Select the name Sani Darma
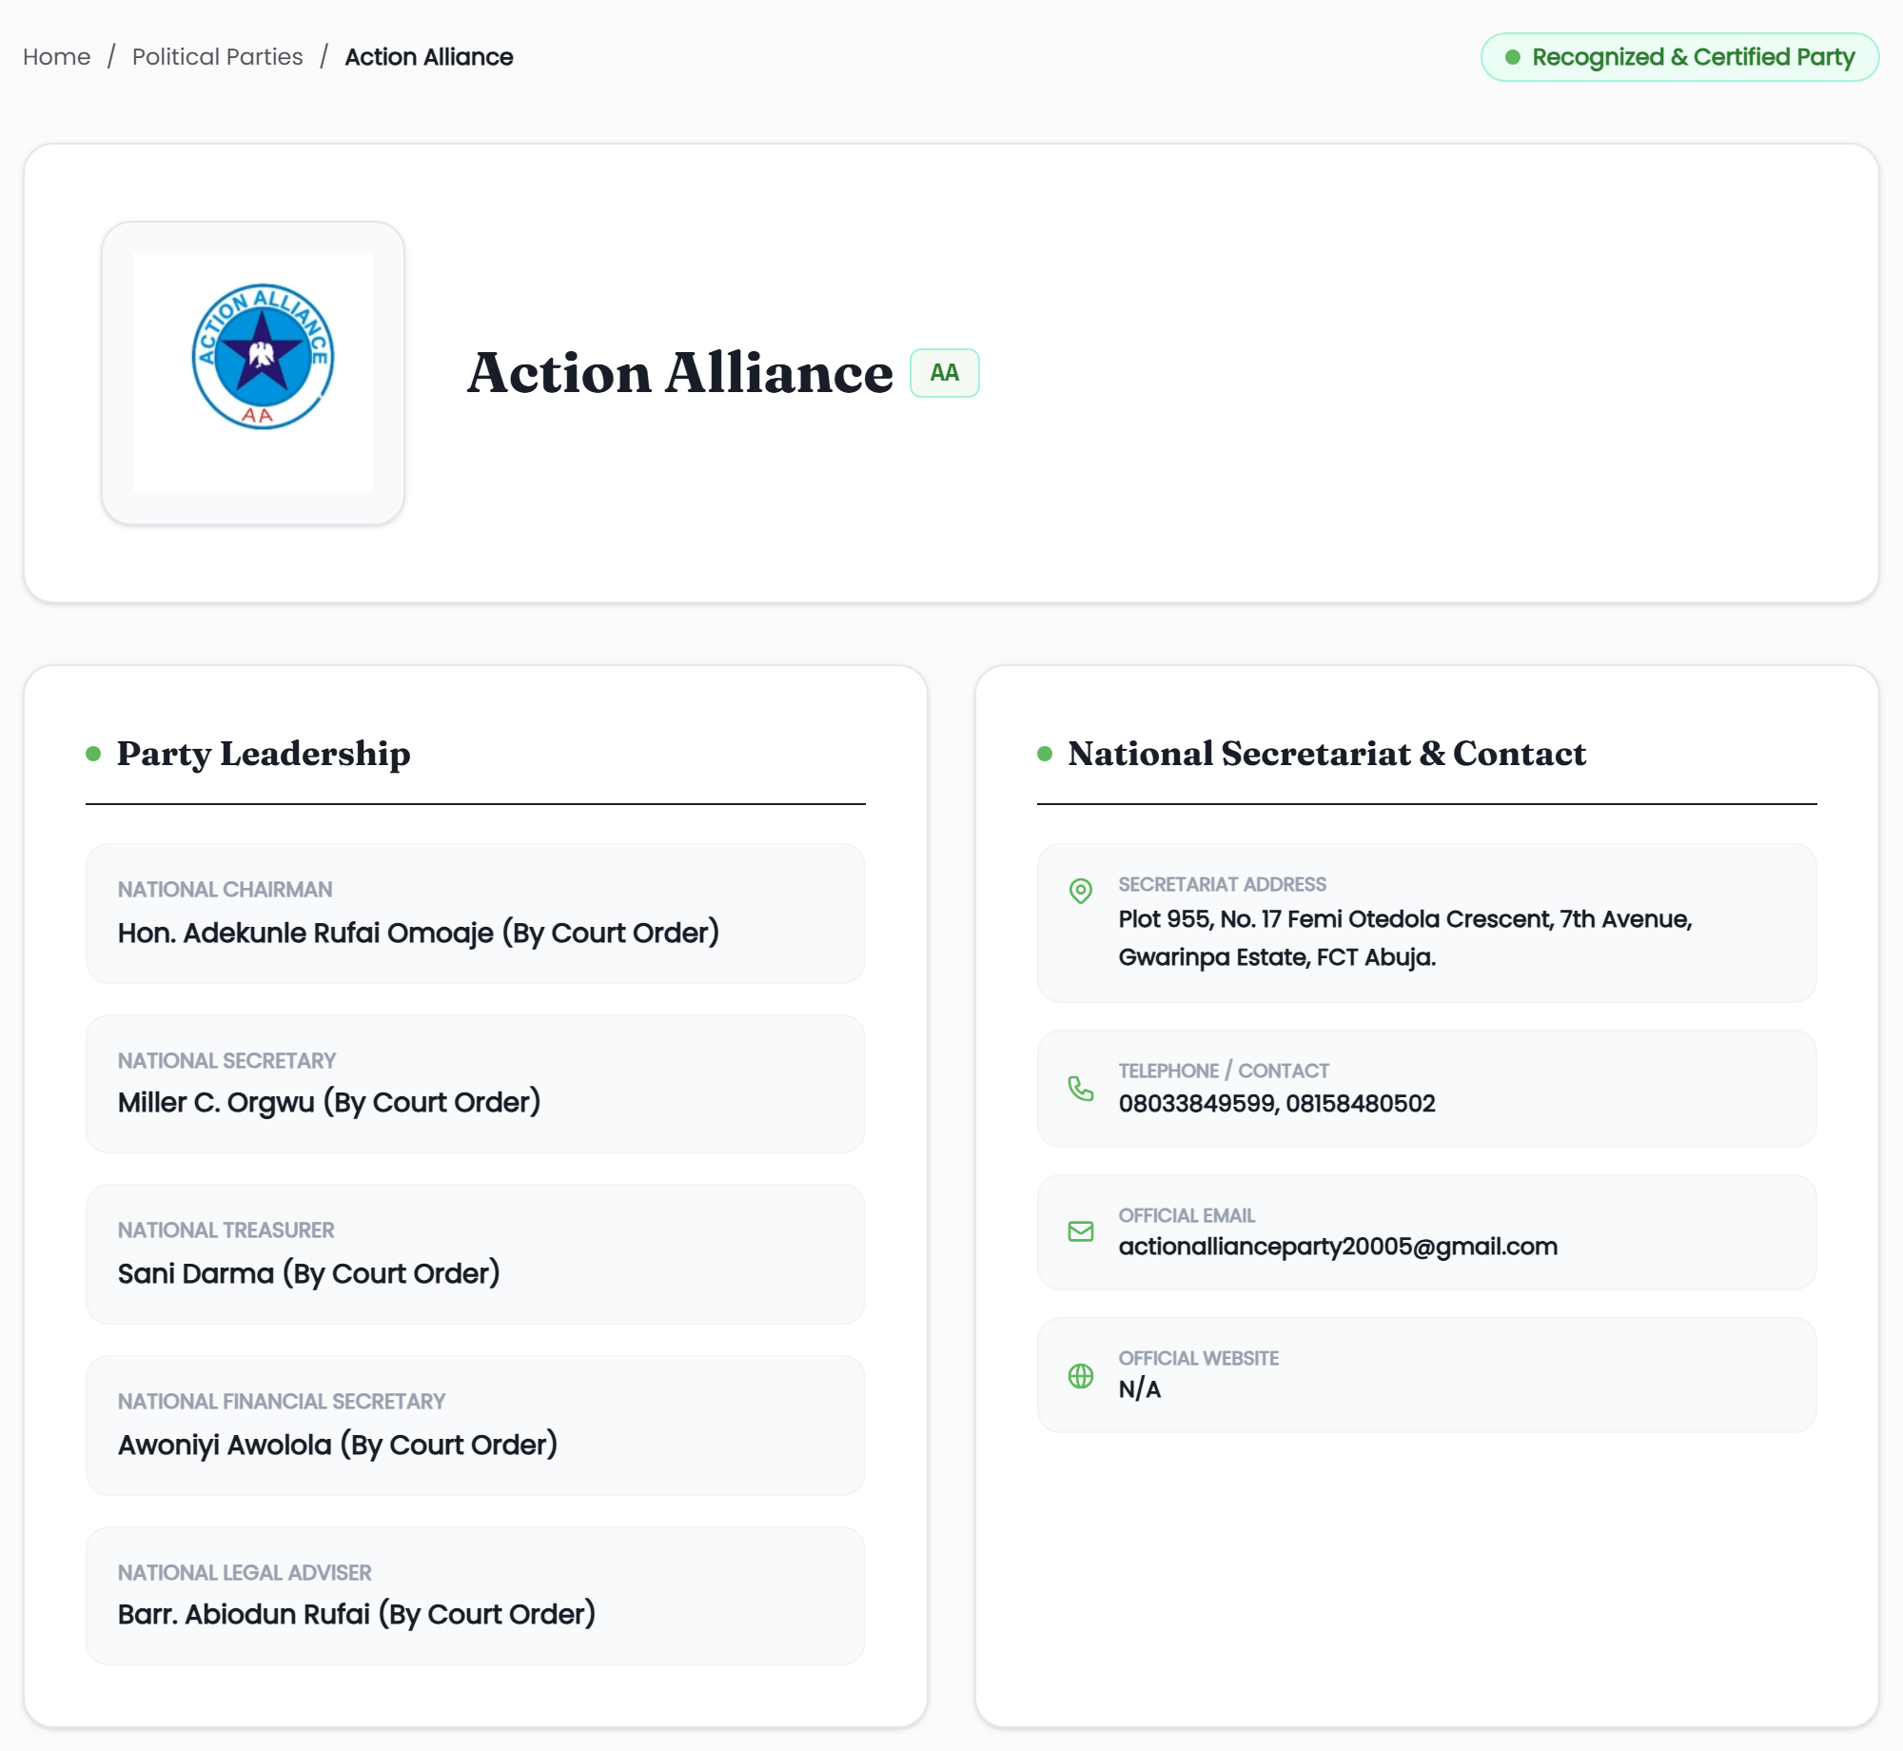The image size is (1903, 1751). [x=196, y=1273]
